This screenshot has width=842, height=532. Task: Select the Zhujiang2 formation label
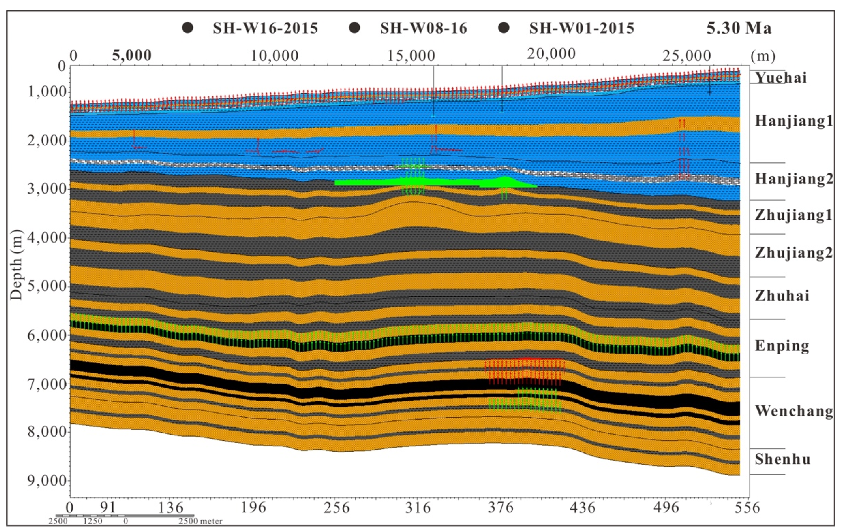click(x=793, y=253)
